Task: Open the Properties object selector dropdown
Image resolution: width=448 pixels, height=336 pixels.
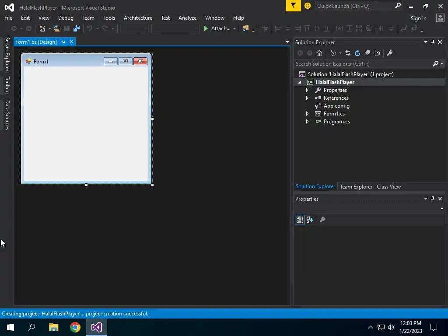Action: 442,209
